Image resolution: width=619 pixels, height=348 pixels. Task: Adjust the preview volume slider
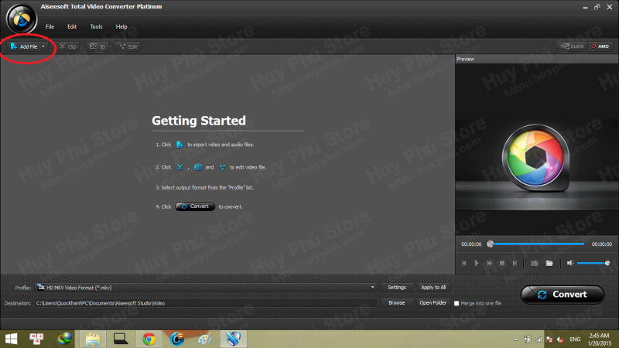[593, 263]
